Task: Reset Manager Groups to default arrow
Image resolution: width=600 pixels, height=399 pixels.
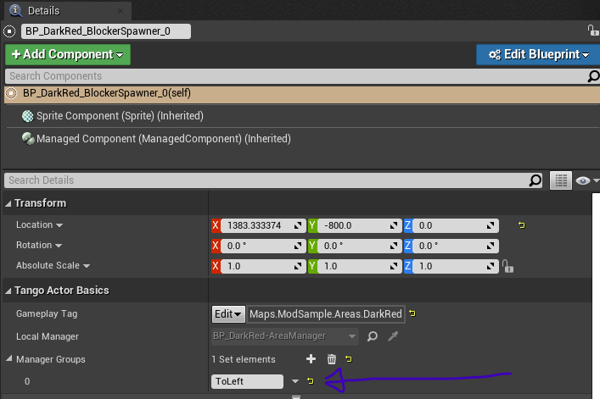Action: click(349, 359)
